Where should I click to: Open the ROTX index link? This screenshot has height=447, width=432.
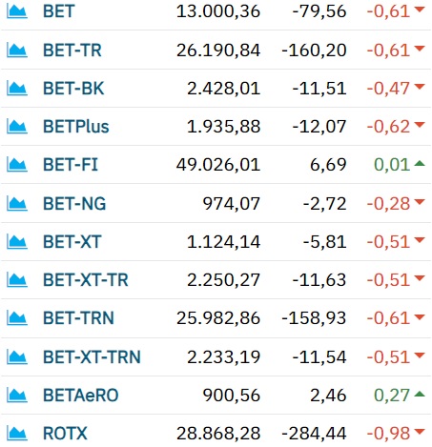[x=65, y=434]
